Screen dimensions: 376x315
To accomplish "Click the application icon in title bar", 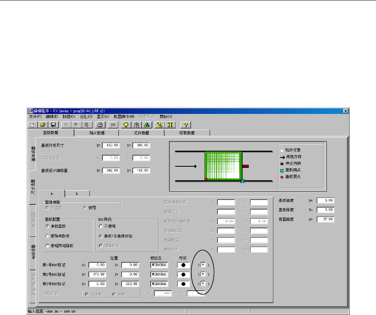I will click(x=30, y=111).
